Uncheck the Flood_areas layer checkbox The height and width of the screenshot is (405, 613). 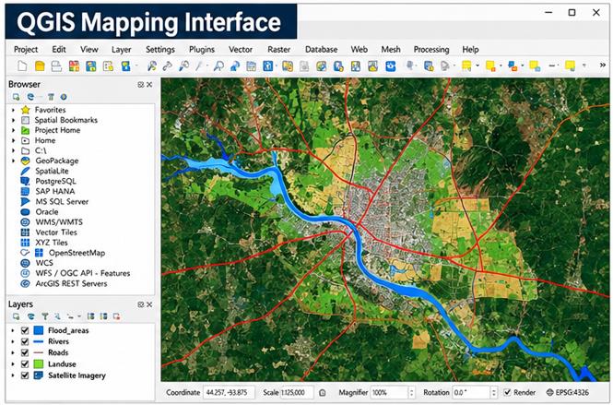(x=25, y=330)
